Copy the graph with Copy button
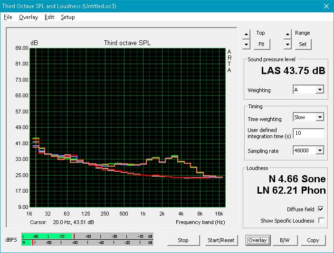Image resolution: width=334 pixels, height=253 pixels. tap(313, 240)
